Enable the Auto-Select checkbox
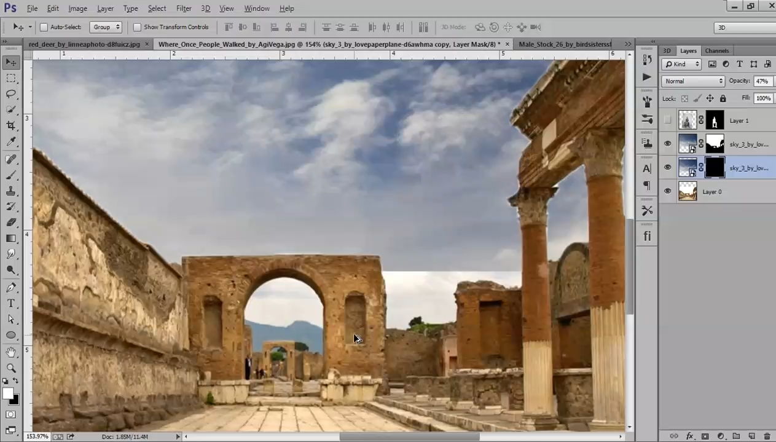 [44, 27]
